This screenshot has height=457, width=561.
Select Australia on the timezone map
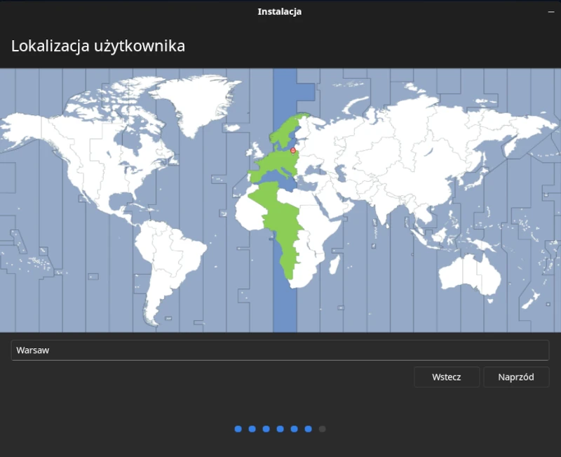[x=469, y=276]
